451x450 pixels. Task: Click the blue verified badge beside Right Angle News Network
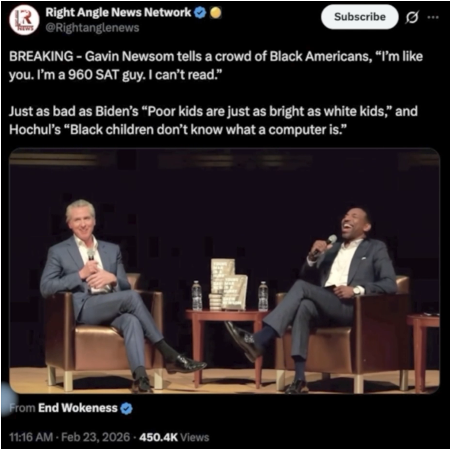(x=200, y=13)
